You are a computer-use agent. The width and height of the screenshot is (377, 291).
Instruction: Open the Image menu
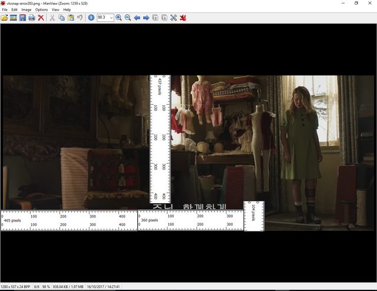(x=26, y=9)
